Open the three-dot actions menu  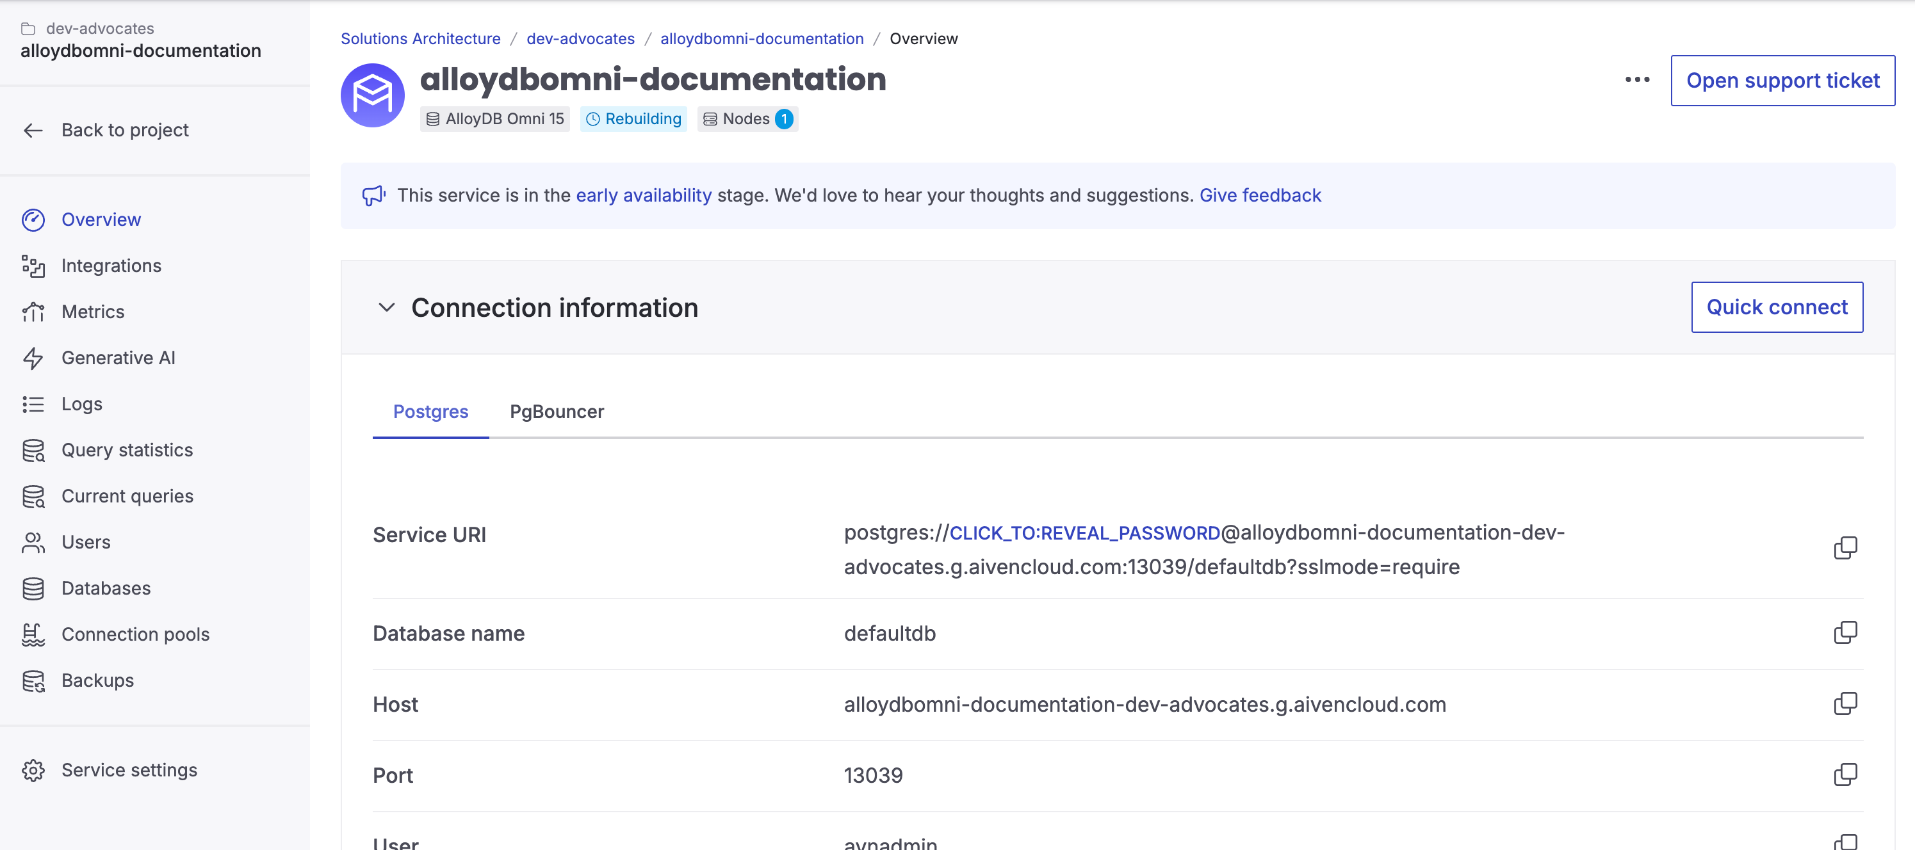(x=1636, y=79)
